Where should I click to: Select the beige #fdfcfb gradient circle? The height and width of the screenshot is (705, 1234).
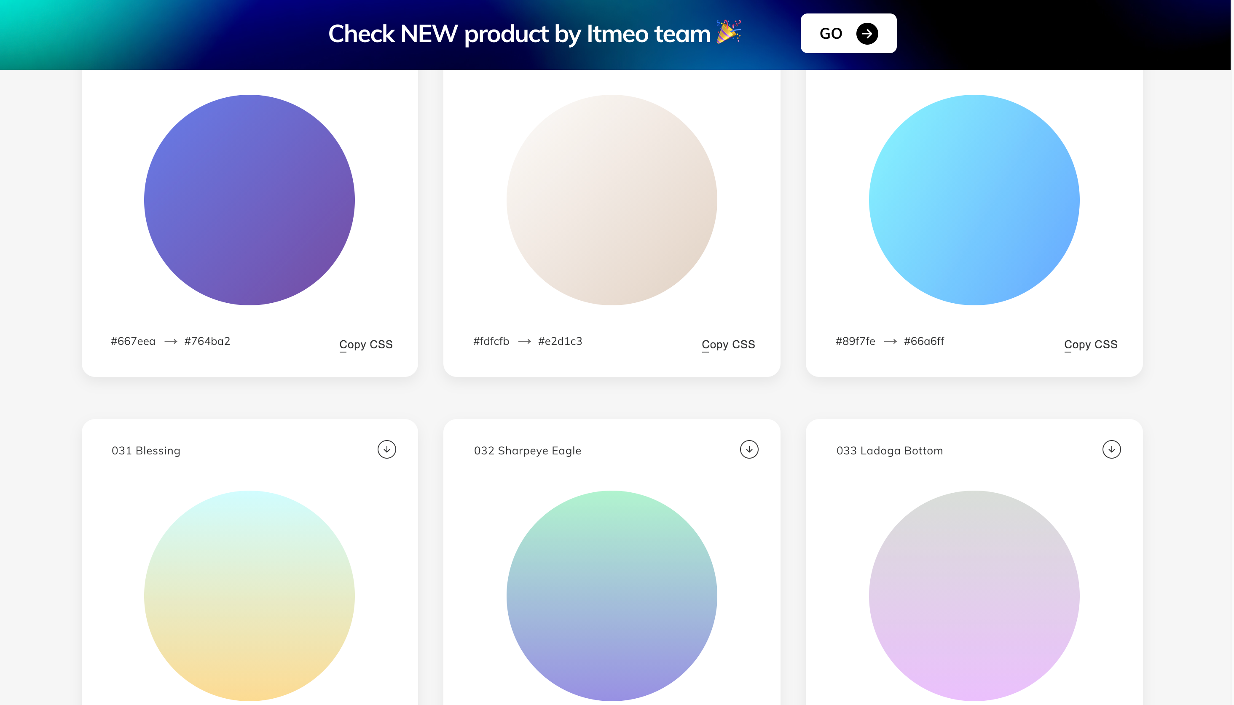612,200
